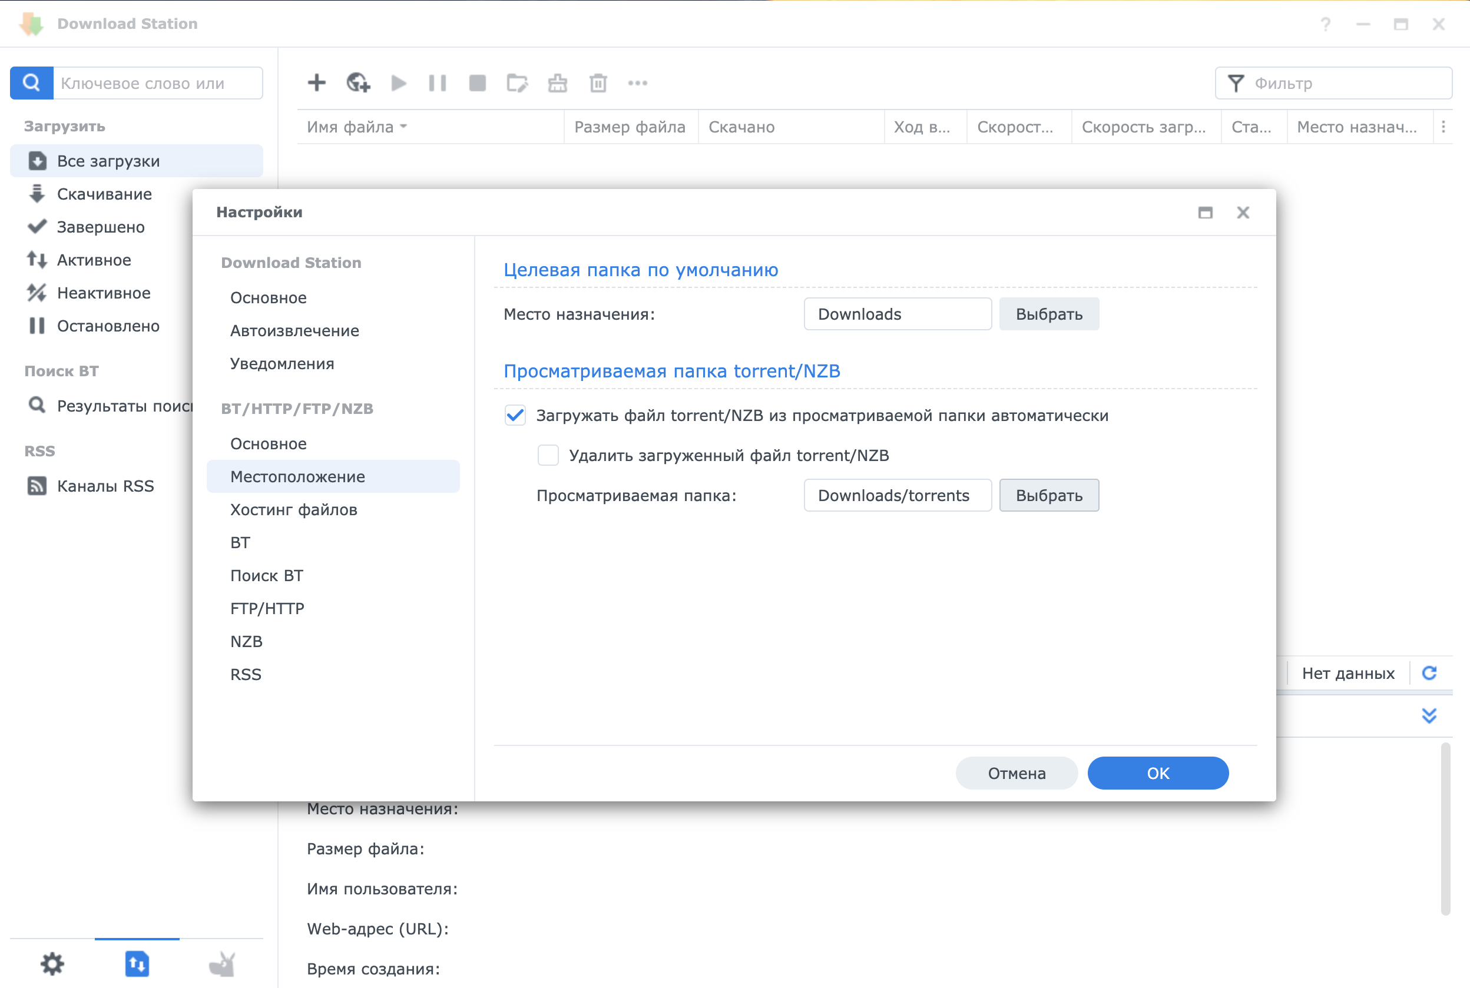Open Хостинг файлов settings section
The width and height of the screenshot is (1470, 988).
click(294, 509)
